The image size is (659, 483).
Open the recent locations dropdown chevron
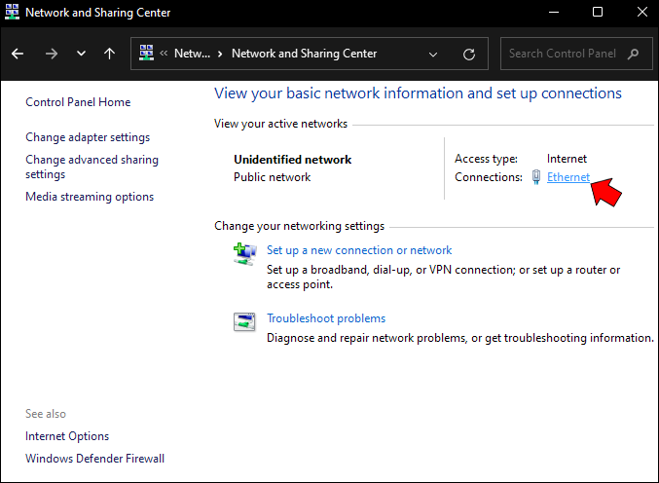(81, 54)
